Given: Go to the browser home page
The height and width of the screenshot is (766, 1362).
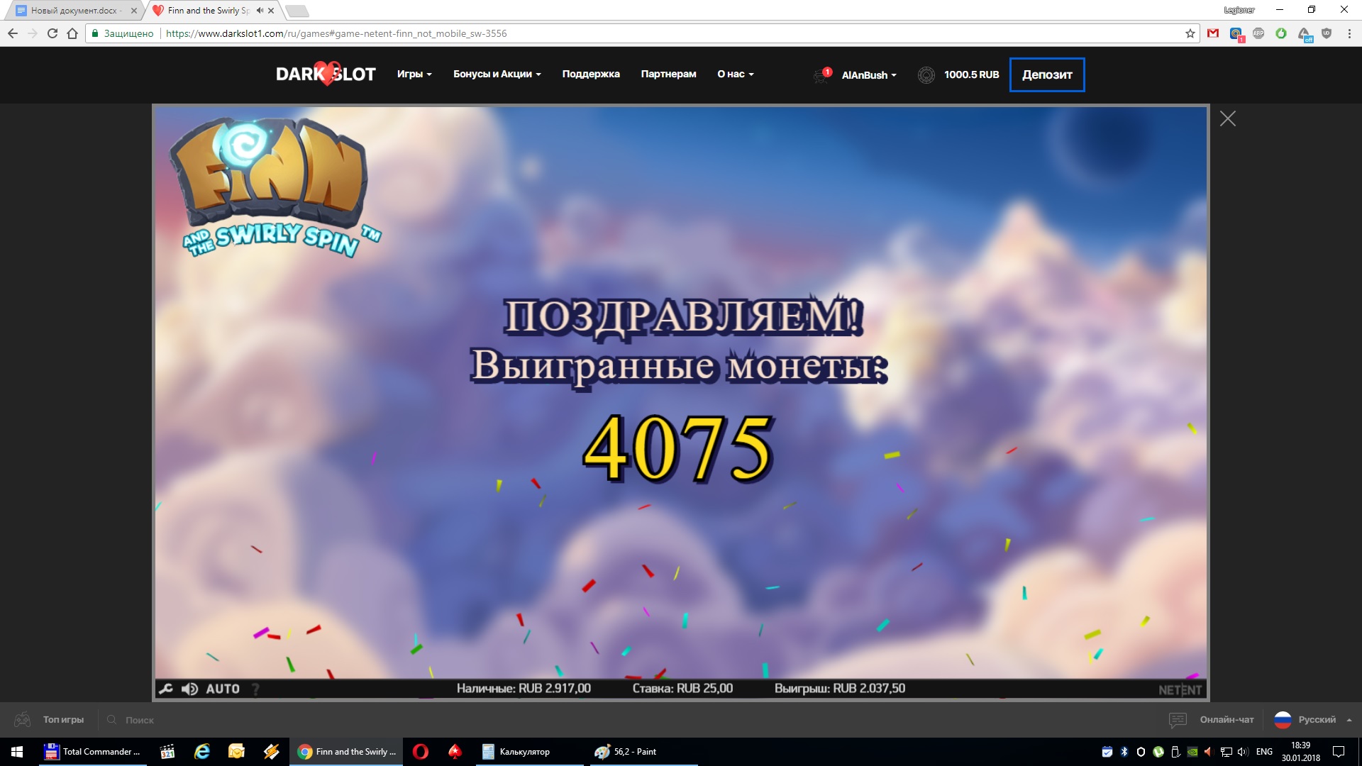Looking at the screenshot, I should coord(72,33).
